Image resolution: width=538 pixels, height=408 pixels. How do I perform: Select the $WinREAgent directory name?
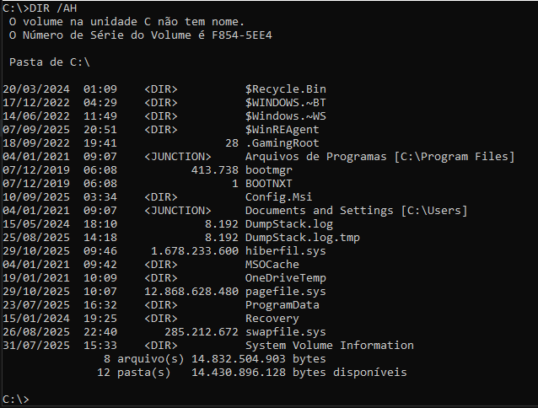click(282, 129)
